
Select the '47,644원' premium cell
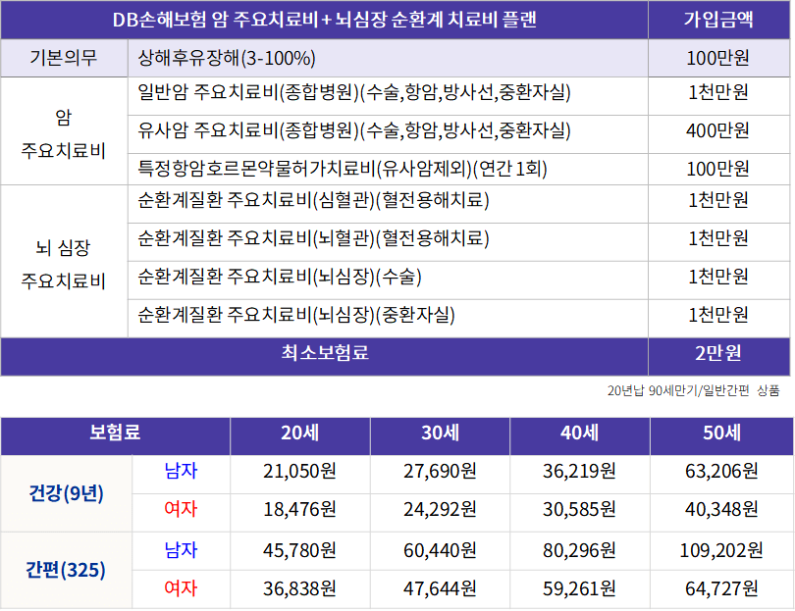pyautogui.click(x=440, y=588)
